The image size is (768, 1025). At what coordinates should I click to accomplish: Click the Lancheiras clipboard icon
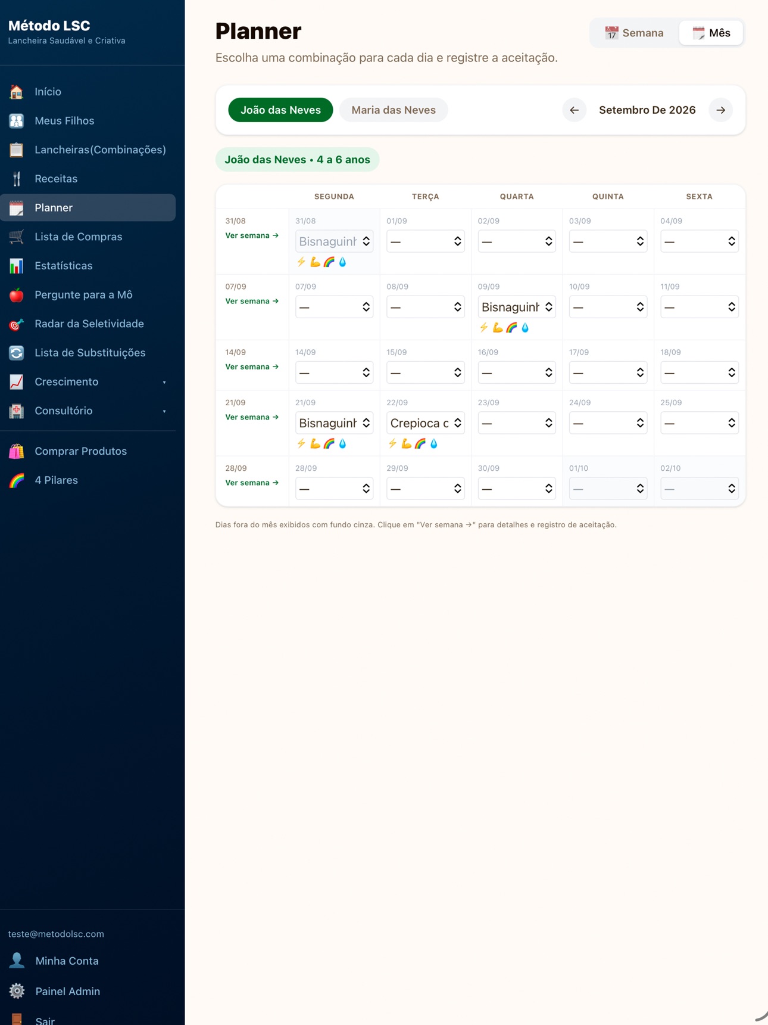(17, 150)
